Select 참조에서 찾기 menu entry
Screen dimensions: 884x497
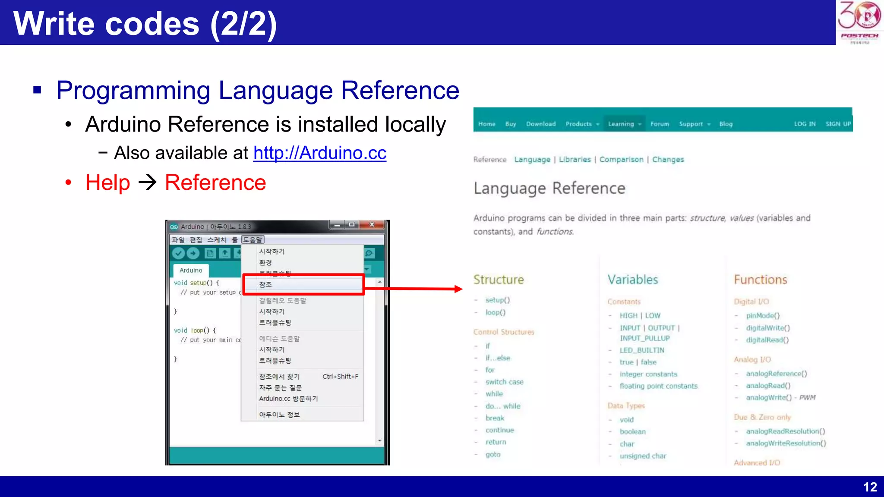coord(279,377)
